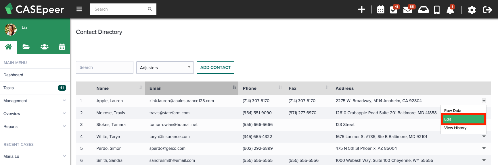Click the logout arrow icon
This screenshot has width=498, height=165.
pos(488,10)
